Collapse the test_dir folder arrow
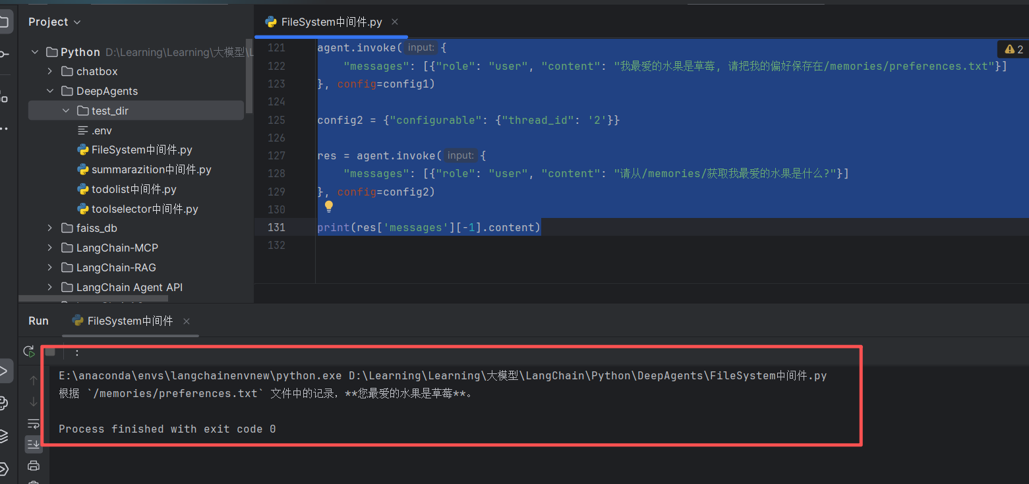This screenshot has height=484, width=1029. tap(66, 111)
